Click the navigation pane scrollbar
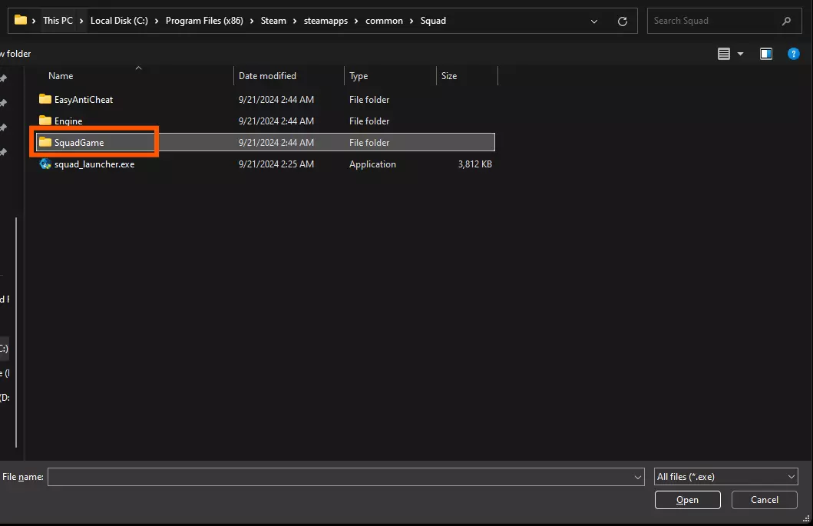The height and width of the screenshot is (526, 813). coord(16,332)
